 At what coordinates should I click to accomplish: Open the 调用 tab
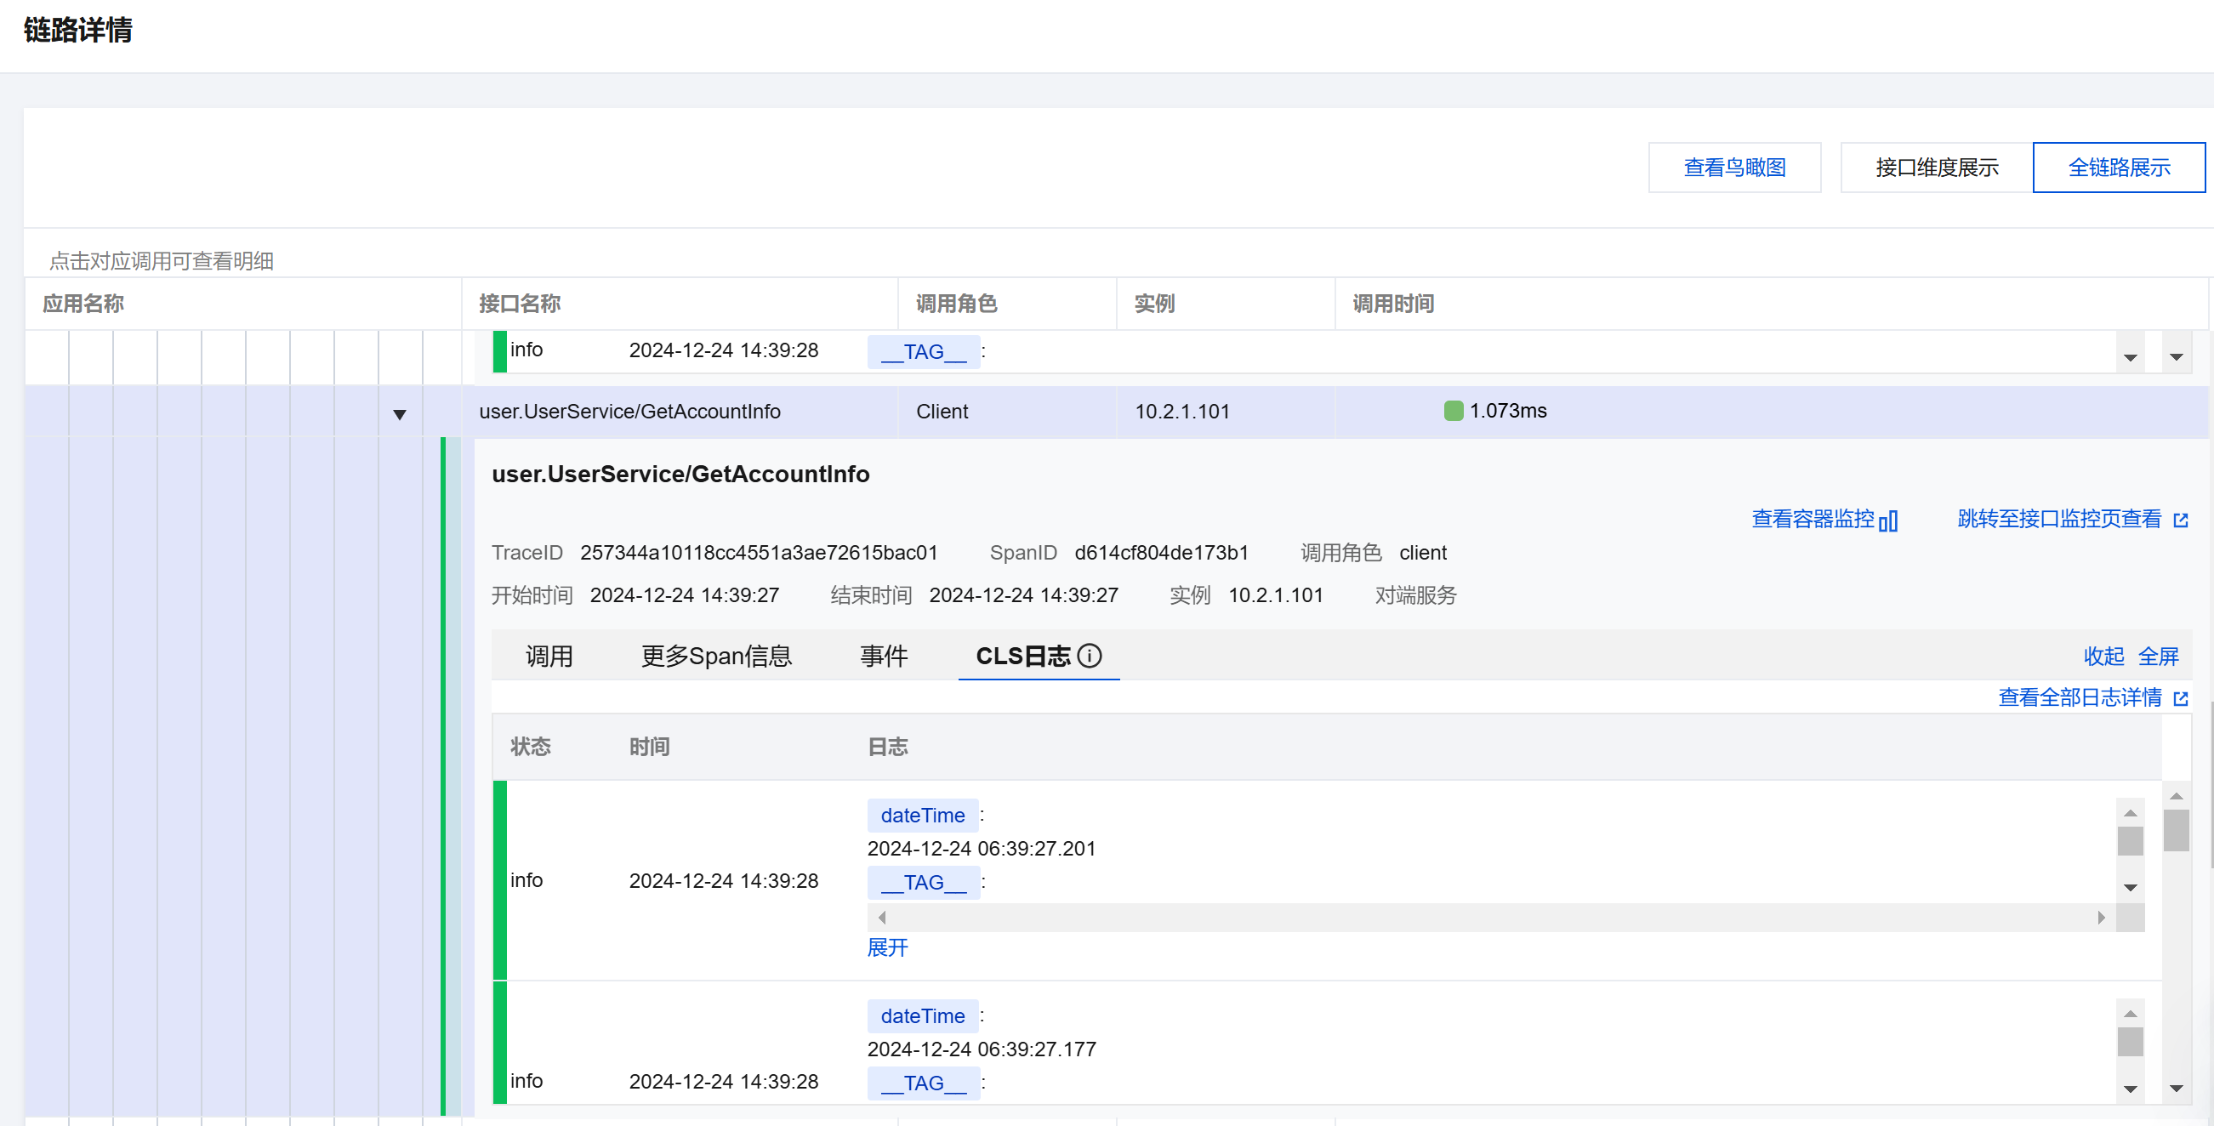[x=549, y=656]
